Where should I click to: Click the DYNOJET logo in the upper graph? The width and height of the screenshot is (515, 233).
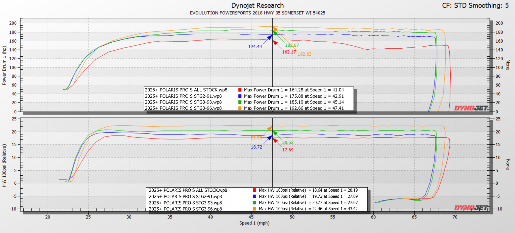471,108
